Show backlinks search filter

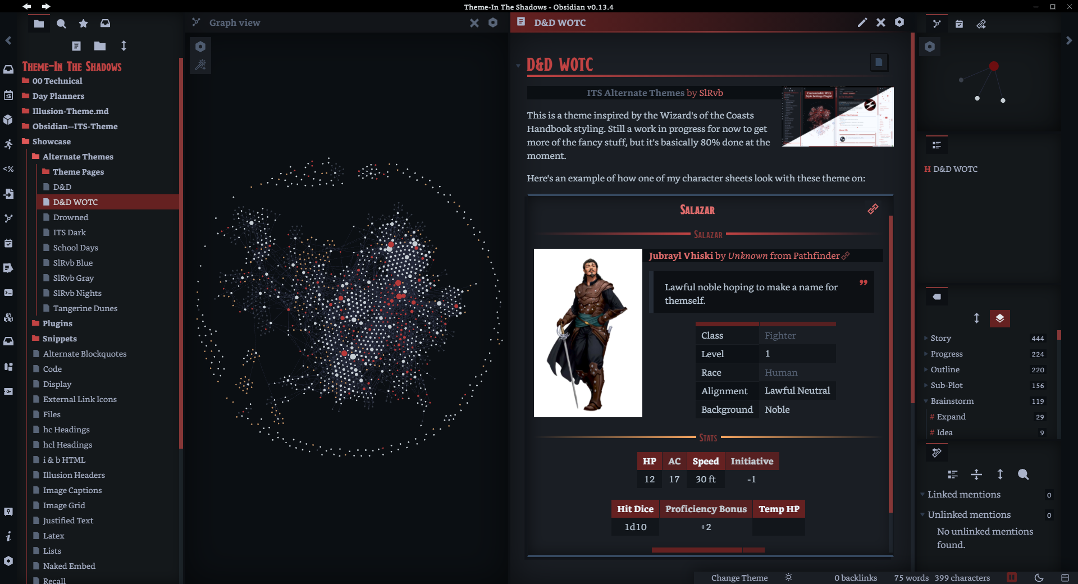(1024, 474)
